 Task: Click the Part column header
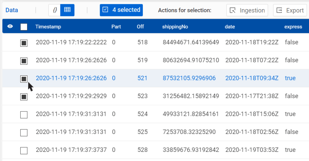116,27
